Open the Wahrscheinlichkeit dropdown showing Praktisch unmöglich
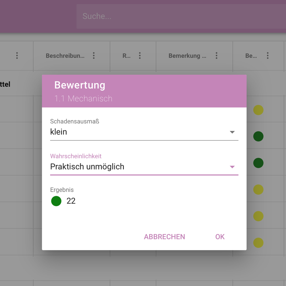Image resolution: width=286 pixels, height=286 pixels. (144, 167)
